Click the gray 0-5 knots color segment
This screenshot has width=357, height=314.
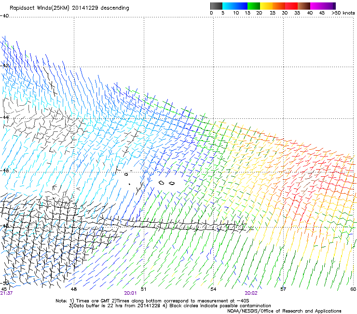coord(216,6)
